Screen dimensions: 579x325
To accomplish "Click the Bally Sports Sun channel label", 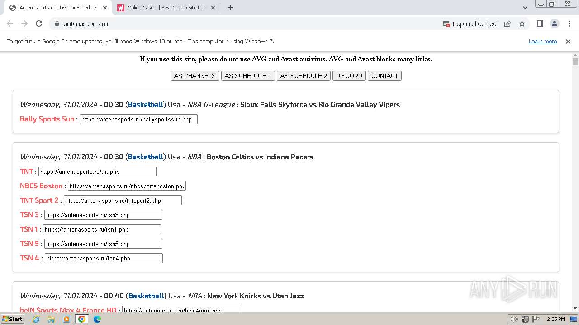I will 47,119.
